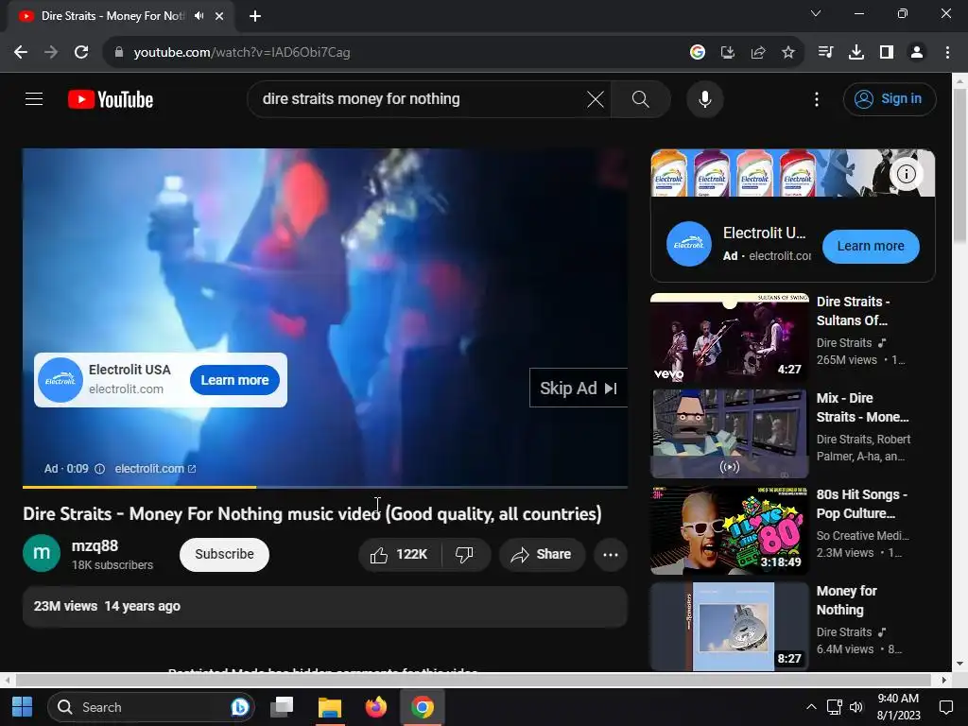Open the 80s Hit Songs video thumbnail
The width and height of the screenshot is (968, 726).
pyautogui.click(x=729, y=530)
